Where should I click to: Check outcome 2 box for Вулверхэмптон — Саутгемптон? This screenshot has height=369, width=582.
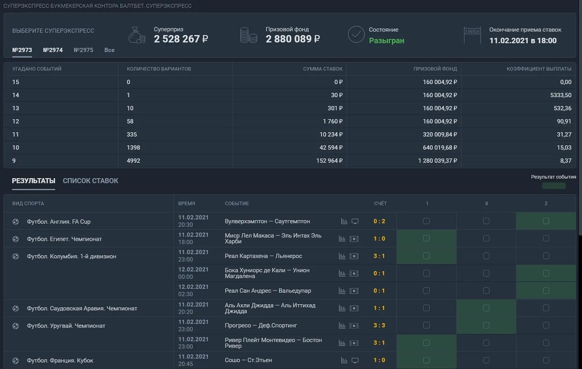546,221
